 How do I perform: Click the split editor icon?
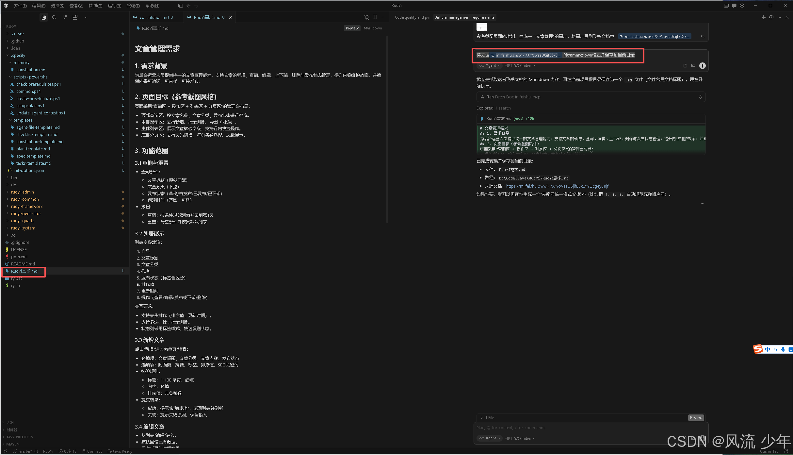click(x=375, y=17)
